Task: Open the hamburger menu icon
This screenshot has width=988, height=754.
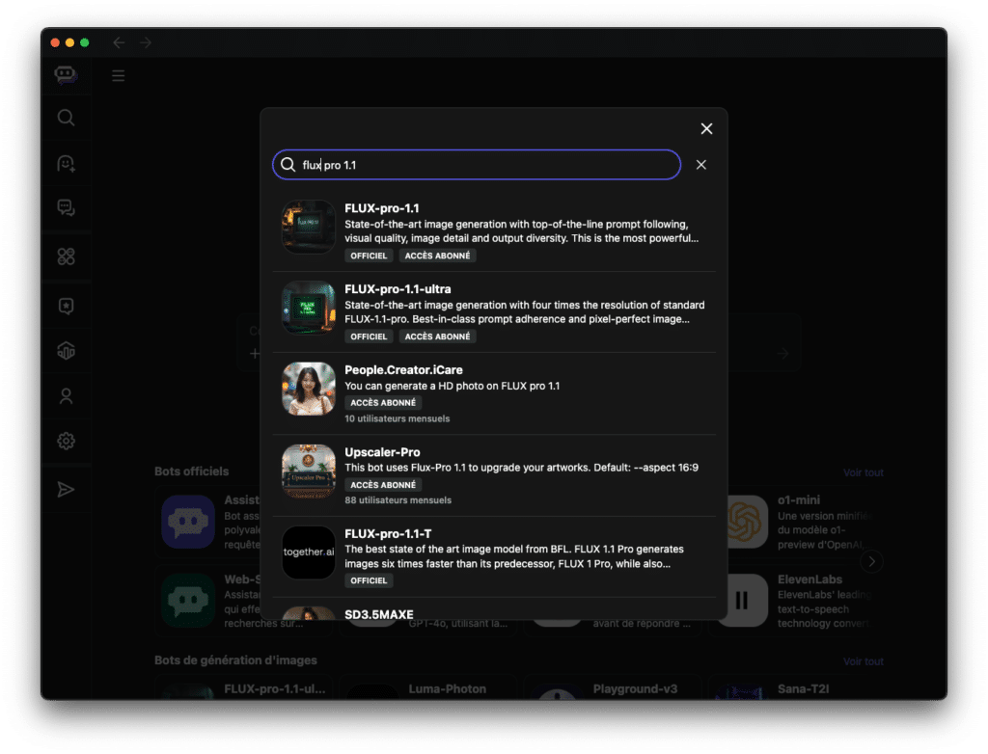Action: [x=118, y=76]
